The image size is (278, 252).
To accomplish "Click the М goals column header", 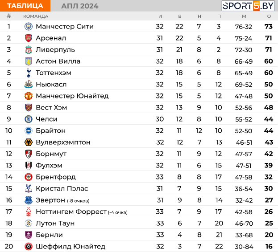I will coord(244,16).
